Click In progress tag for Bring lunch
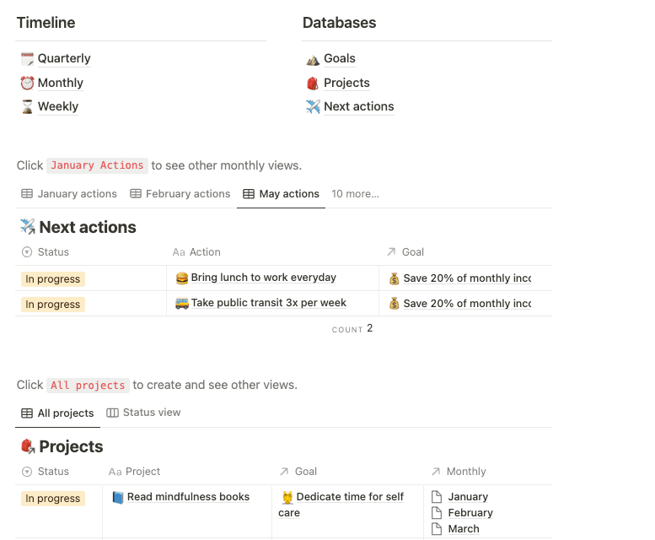Image resolution: width=655 pixels, height=540 pixels. [53, 279]
